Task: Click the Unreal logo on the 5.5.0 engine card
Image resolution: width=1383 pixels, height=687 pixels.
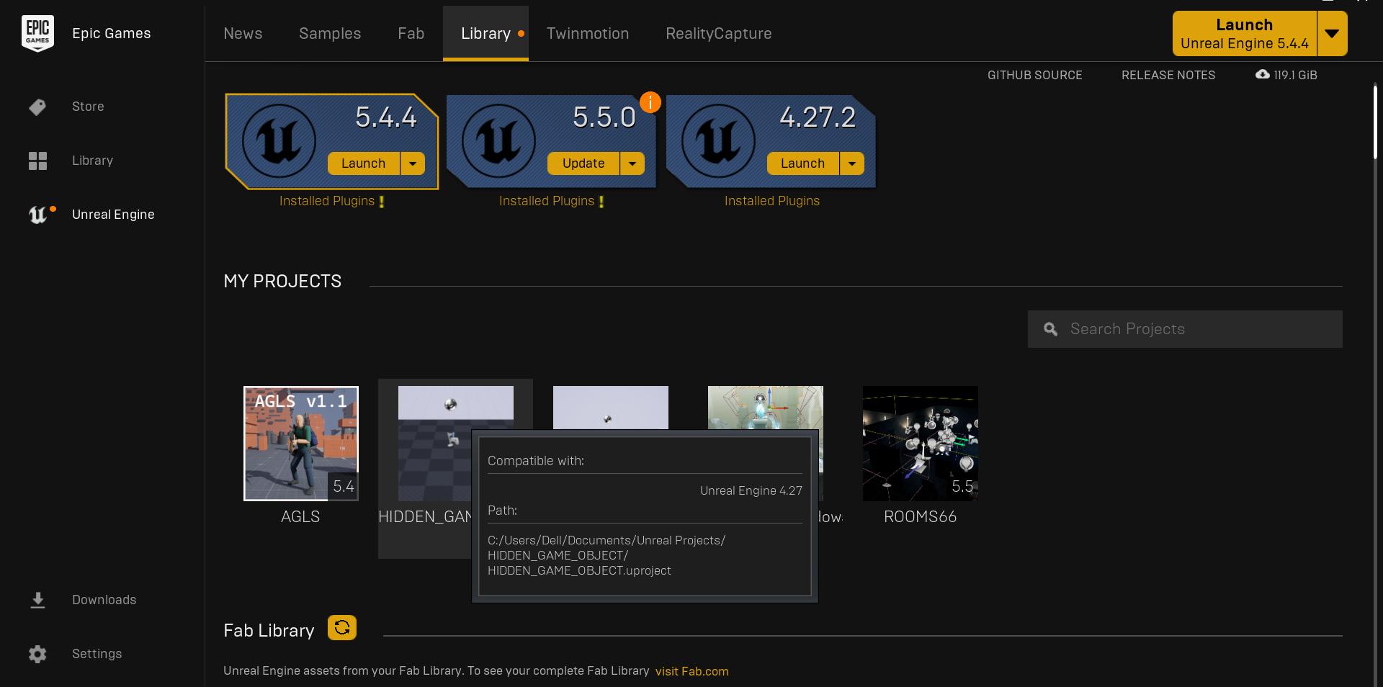Action: (x=498, y=141)
